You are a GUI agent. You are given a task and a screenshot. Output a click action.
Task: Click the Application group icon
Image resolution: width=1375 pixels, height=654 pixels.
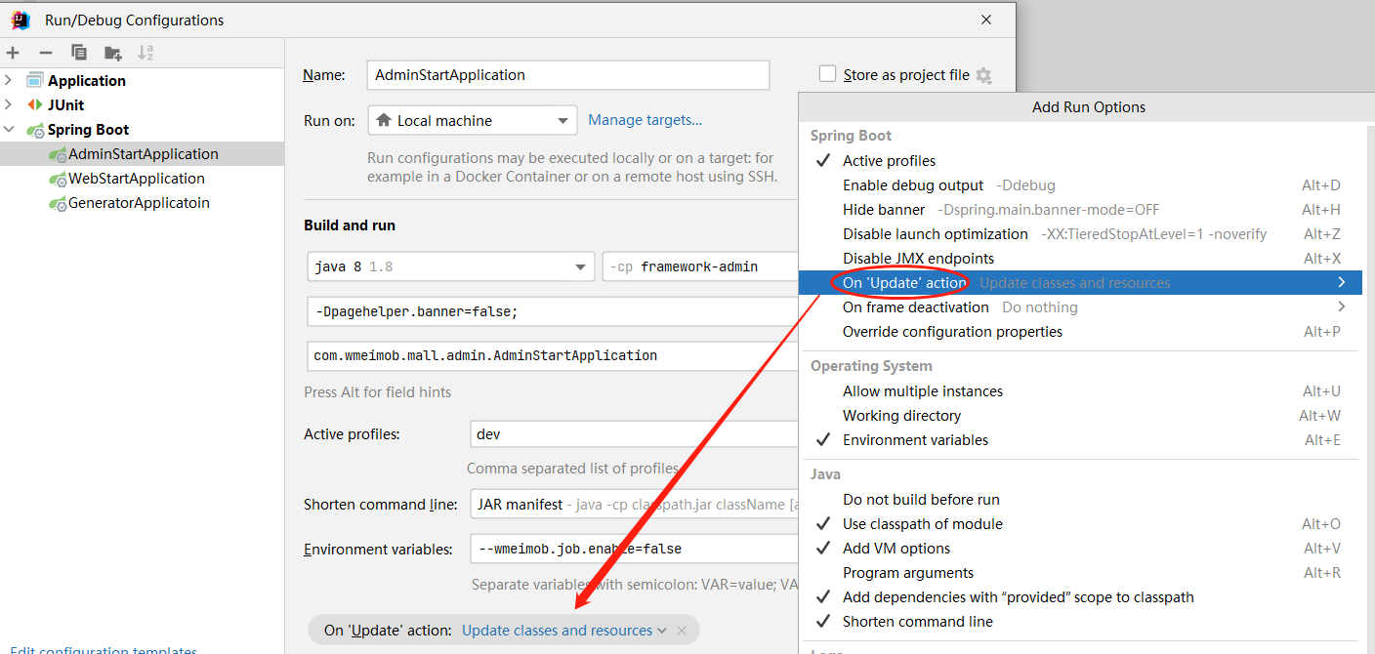point(35,80)
